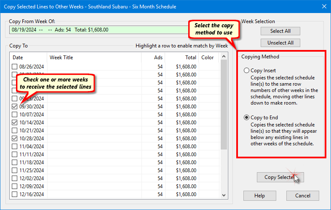Uncheck the 09/30/2024 week checkbox

tap(14, 107)
